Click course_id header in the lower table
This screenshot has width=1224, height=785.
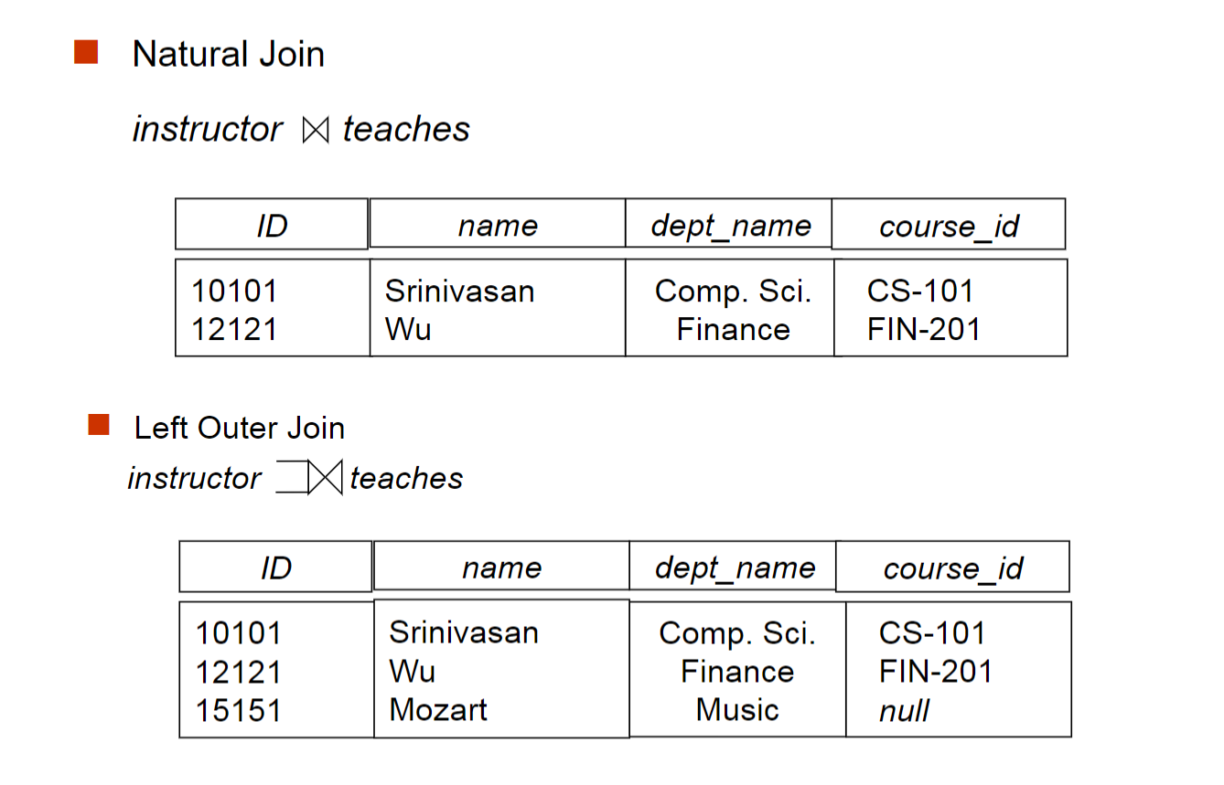(x=952, y=568)
